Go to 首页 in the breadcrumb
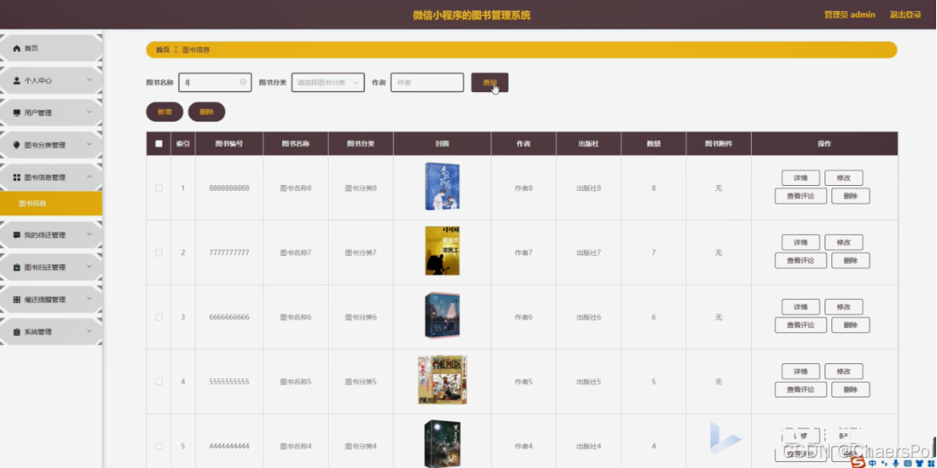 [162, 50]
